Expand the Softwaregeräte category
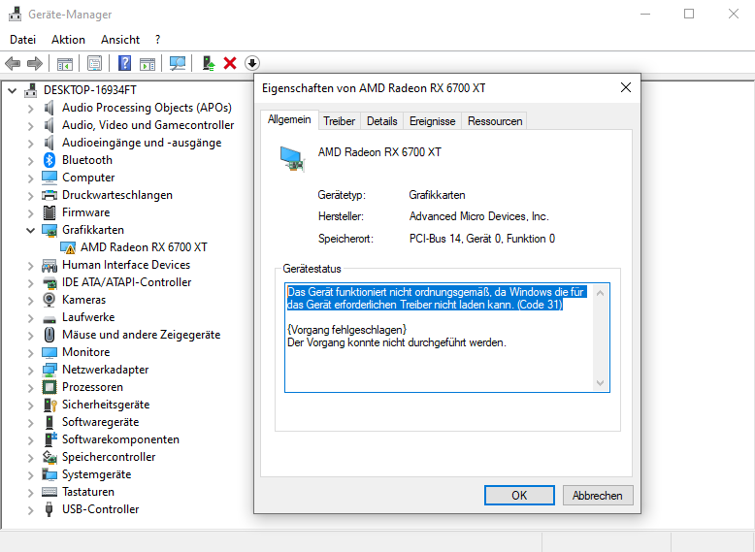This screenshot has height=552, width=755. [31, 423]
